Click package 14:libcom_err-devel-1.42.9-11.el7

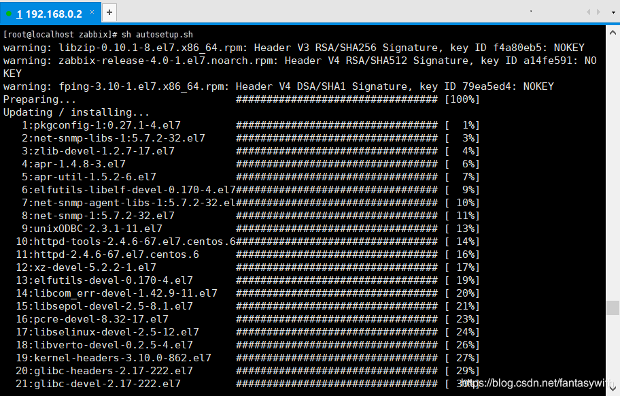117,293
